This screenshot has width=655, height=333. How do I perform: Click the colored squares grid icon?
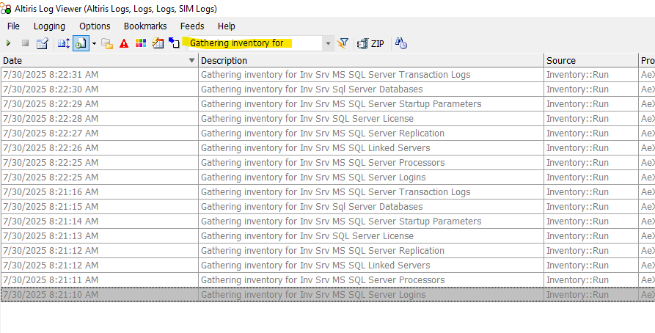[x=141, y=43]
